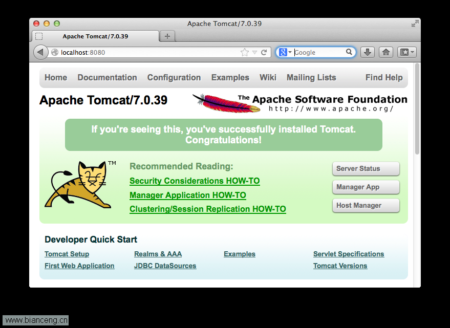Open the Realms & AAA link

coord(158,254)
